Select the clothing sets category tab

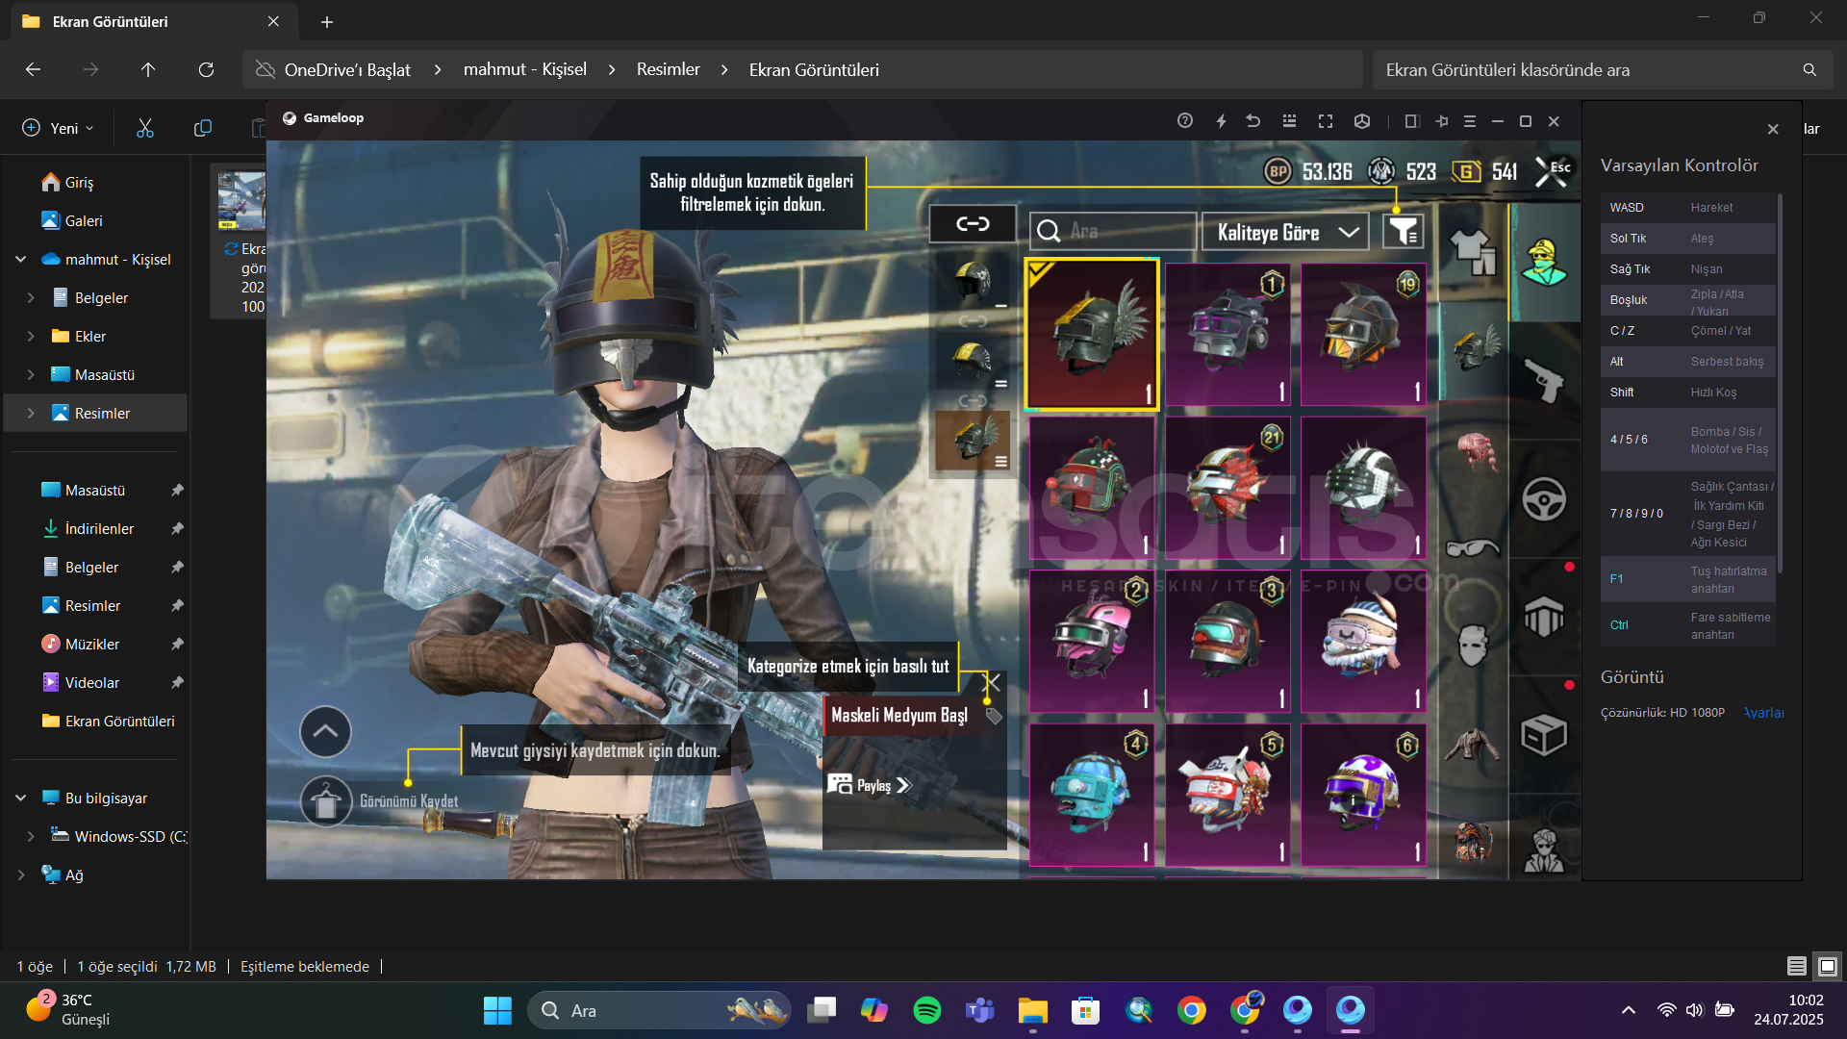(x=1473, y=253)
